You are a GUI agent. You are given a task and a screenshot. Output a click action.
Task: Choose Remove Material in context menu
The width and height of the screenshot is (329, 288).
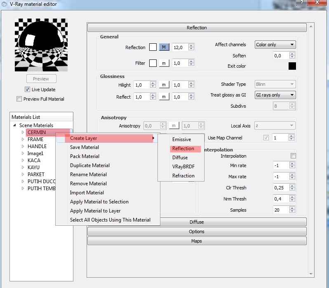click(x=108, y=184)
